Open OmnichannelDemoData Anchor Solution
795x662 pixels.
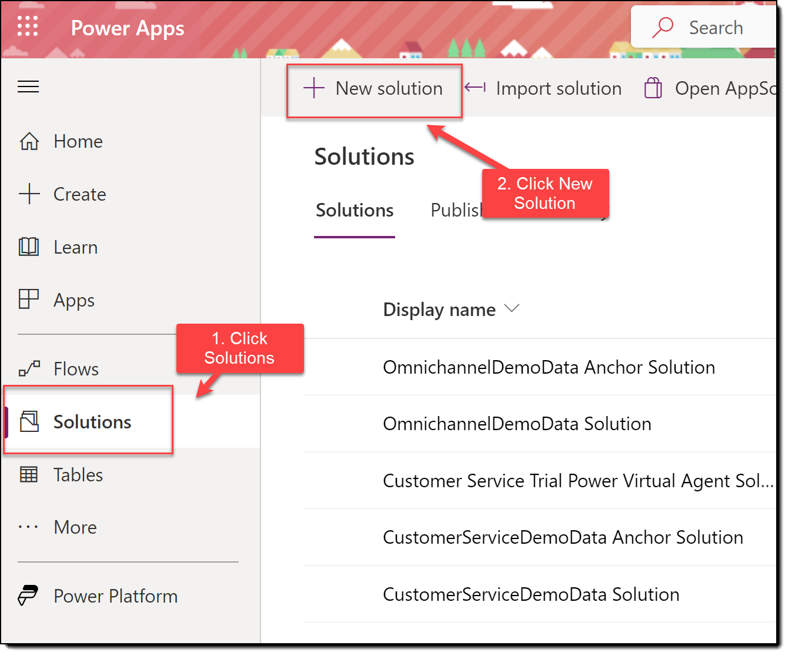tap(549, 367)
